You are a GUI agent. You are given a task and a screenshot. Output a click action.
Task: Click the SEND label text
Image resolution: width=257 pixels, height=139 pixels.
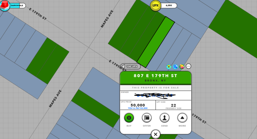[164, 126]
